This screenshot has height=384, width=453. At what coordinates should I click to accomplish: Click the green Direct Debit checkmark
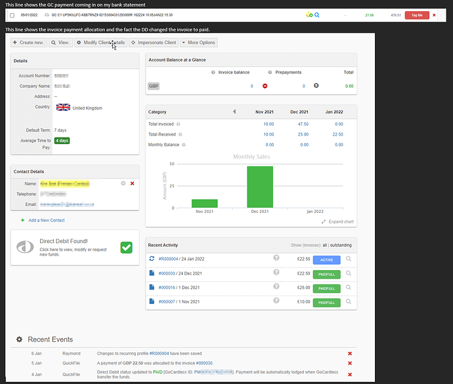(x=127, y=247)
